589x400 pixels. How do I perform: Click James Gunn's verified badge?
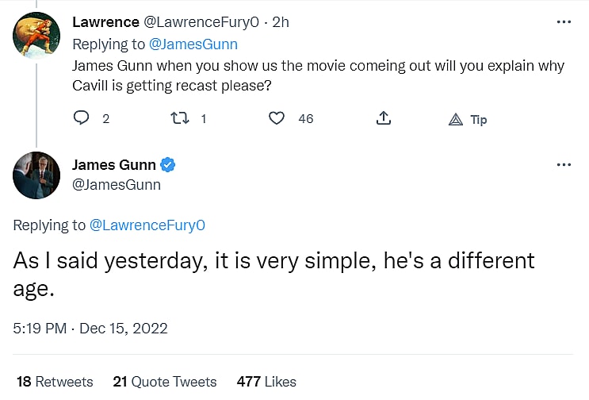click(168, 165)
